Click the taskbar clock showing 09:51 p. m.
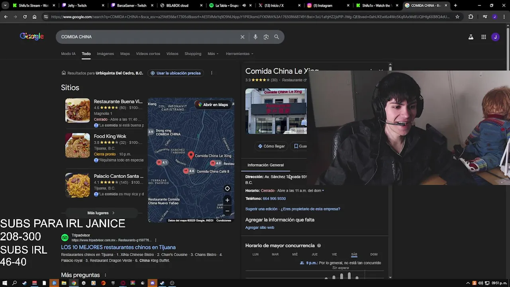Image resolution: width=510 pixels, height=287 pixels. [x=499, y=283]
